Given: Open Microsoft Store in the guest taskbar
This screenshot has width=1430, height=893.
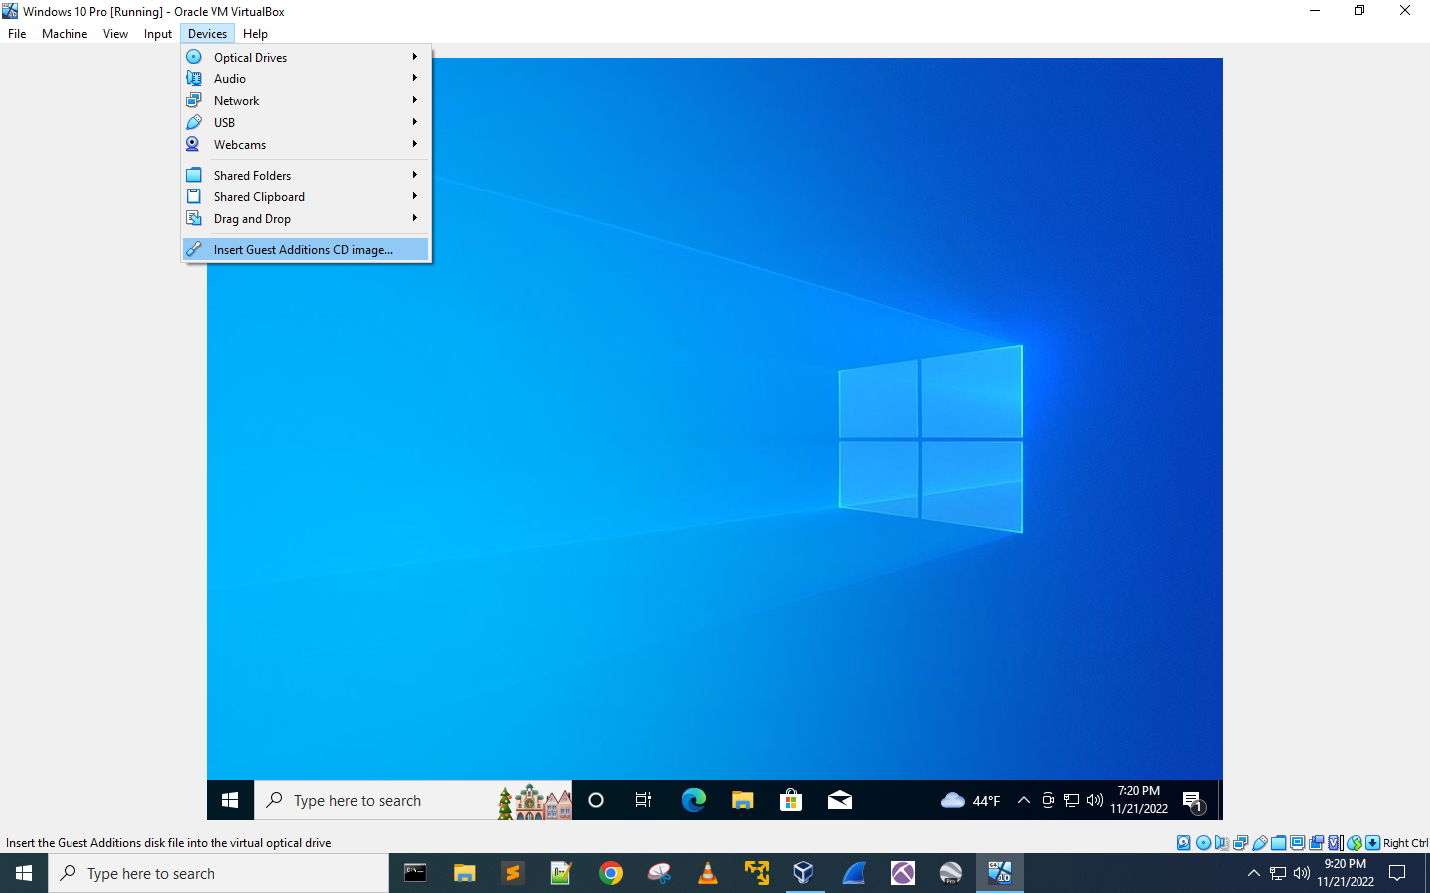Looking at the screenshot, I should click(790, 800).
